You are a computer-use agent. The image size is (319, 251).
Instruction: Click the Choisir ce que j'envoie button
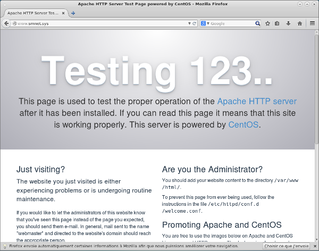pyautogui.click(x=286, y=246)
